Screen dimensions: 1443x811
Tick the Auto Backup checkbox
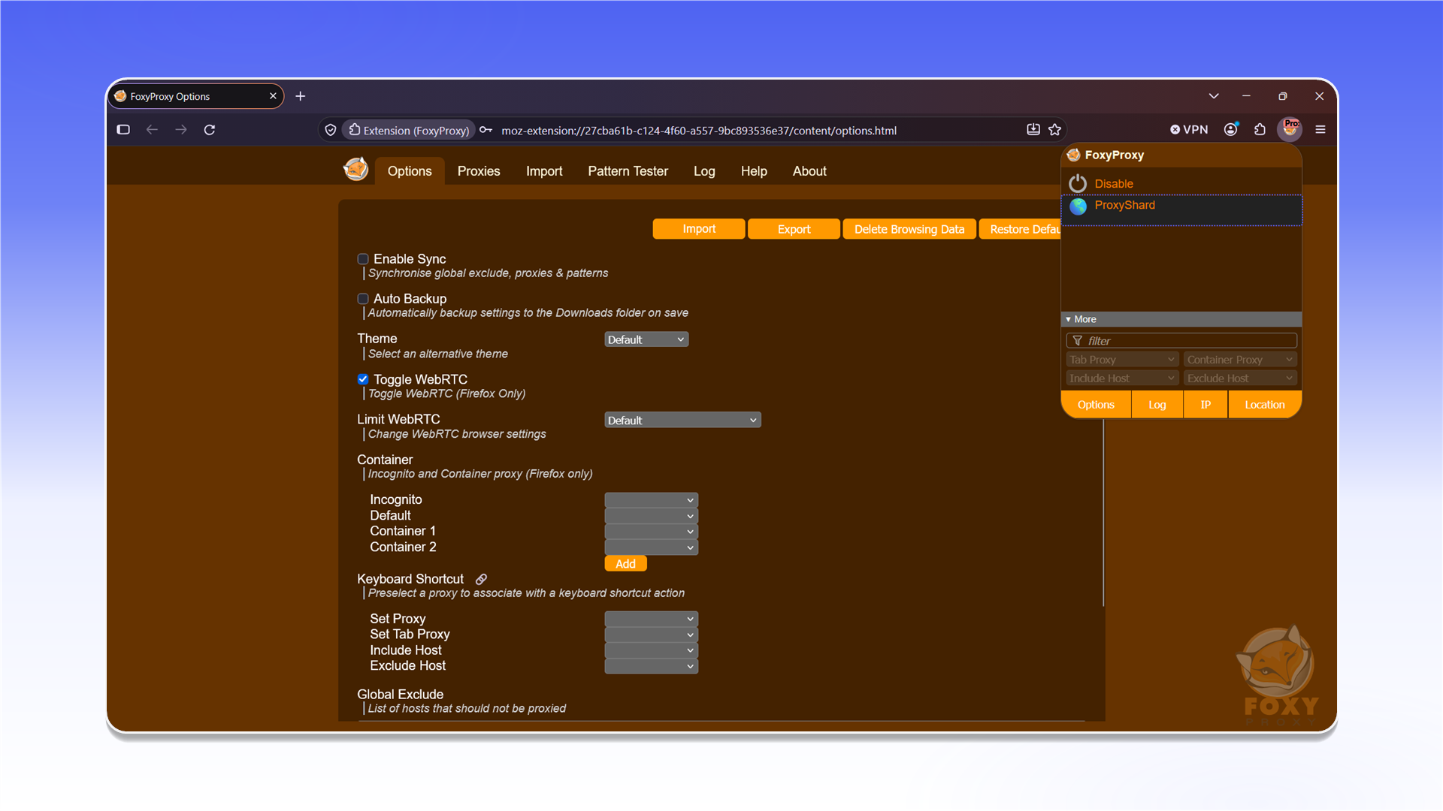pos(363,299)
